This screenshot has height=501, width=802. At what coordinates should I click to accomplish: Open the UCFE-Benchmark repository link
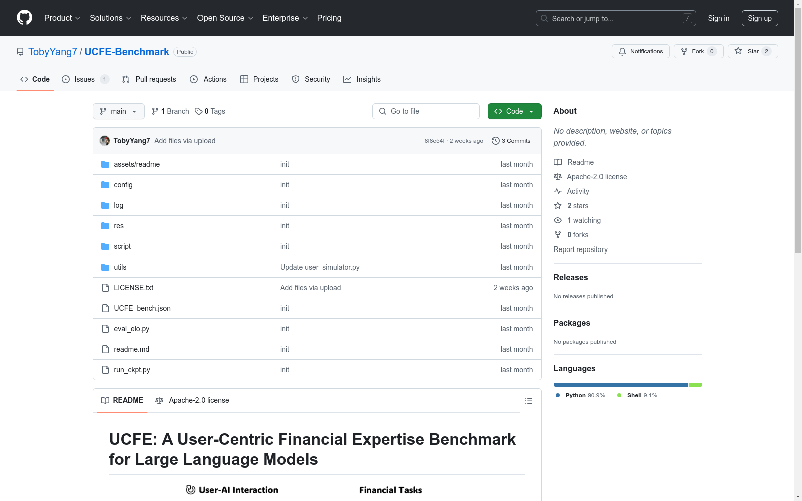127,52
